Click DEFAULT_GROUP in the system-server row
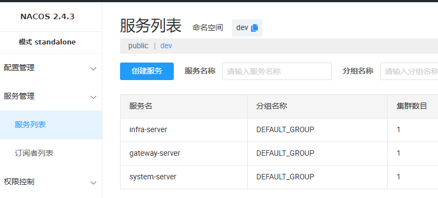Screen dimensions: 438x198 [285, 177]
